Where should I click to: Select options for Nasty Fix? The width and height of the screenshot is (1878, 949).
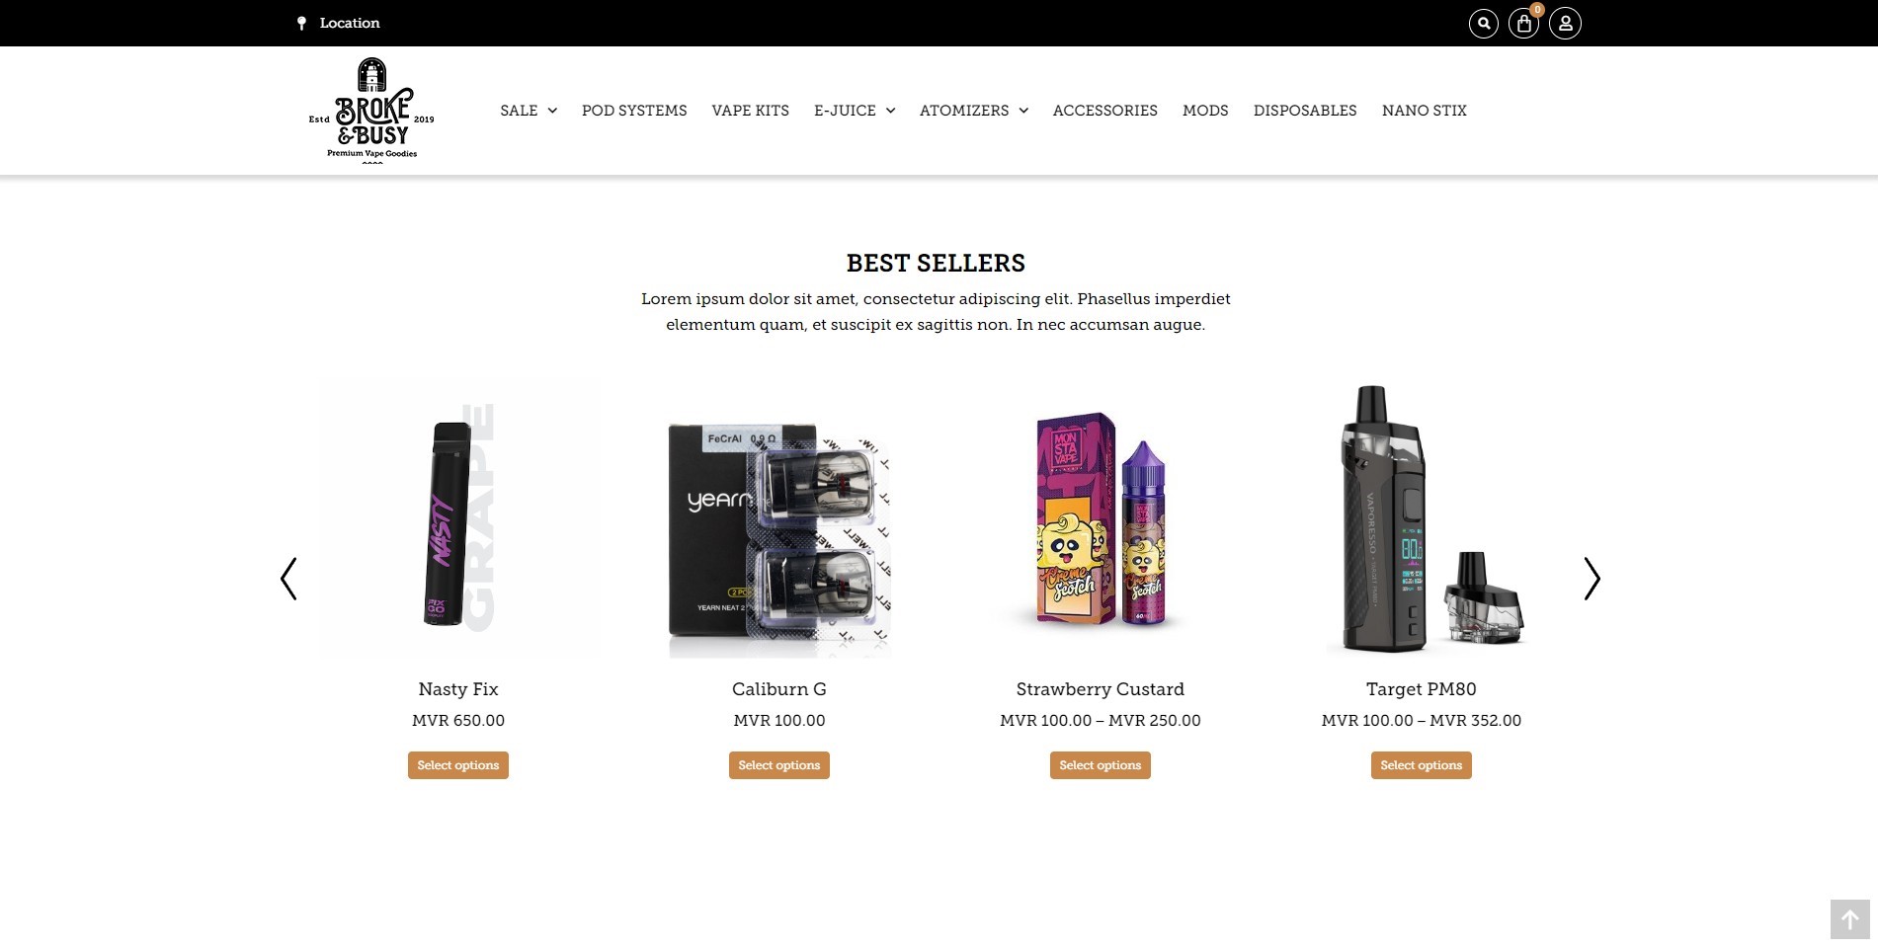click(x=458, y=765)
